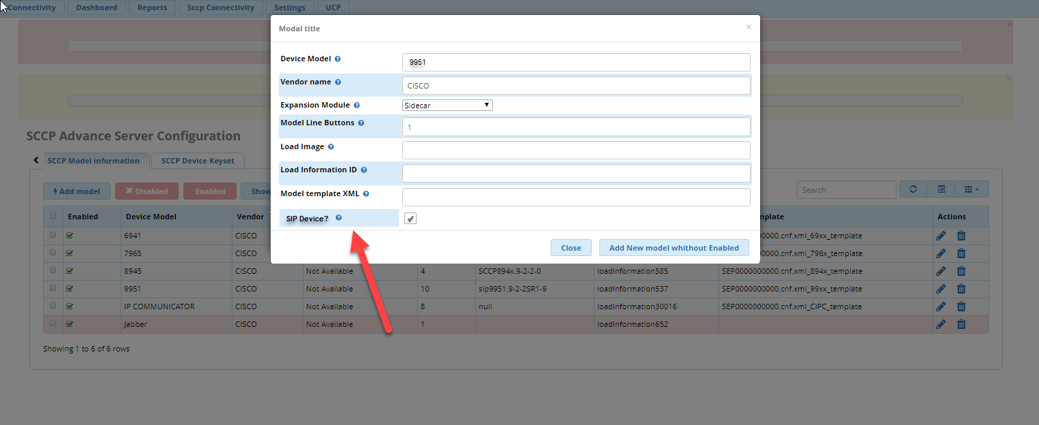Click the help icon next to Load Image
The height and width of the screenshot is (425, 1039).
(331, 147)
